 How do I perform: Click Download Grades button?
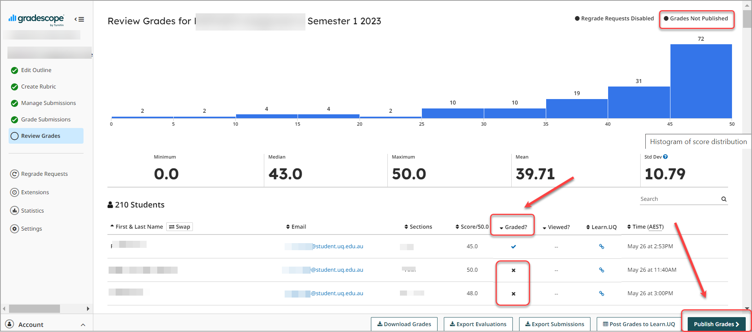404,324
